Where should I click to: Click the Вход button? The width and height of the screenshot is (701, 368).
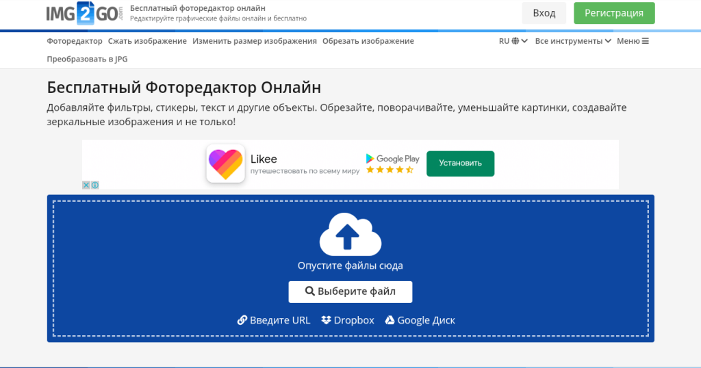coord(544,13)
